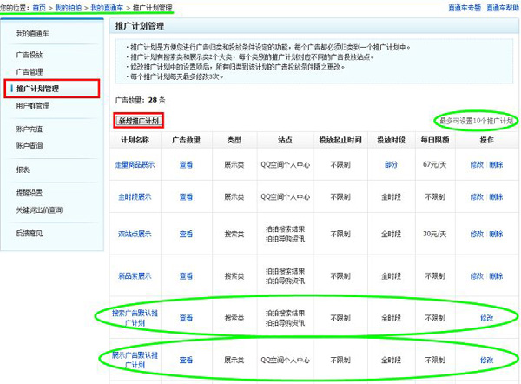The height and width of the screenshot is (384, 521).
Task: Click 查看 in the 走量商品展示 row
Action: tap(186, 164)
